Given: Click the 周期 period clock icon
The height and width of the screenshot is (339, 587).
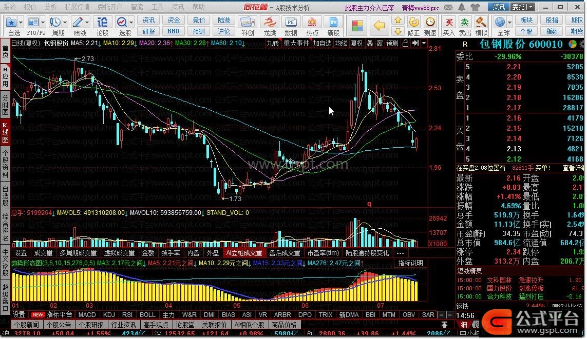Looking at the screenshot, I should [x=55, y=23].
